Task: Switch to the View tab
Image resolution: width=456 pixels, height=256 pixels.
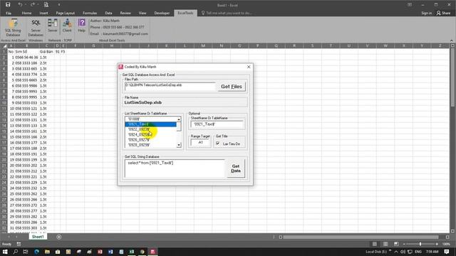Action: [x=142, y=13]
